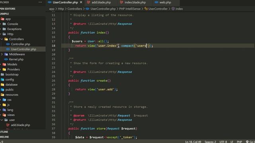Click the views folder icon
This screenshot has width=255, height=143.
[x=4, y=115]
